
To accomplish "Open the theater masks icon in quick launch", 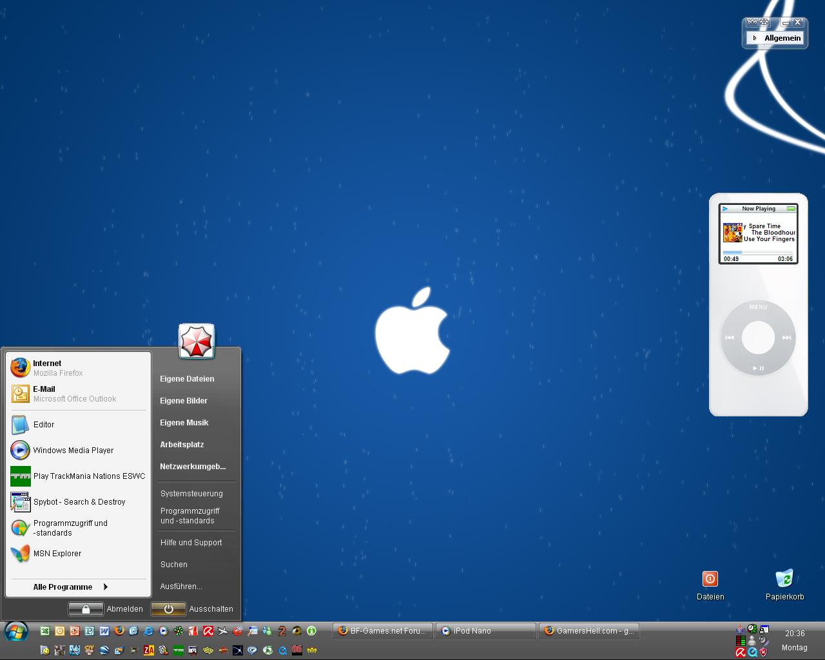I will click(208, 650).
